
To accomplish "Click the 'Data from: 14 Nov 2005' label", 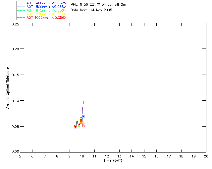I will point(91,10).
